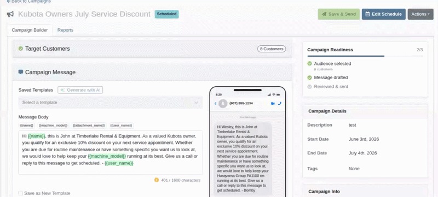
Task: Click the phone preview call icon
Action: coord(280,104)
